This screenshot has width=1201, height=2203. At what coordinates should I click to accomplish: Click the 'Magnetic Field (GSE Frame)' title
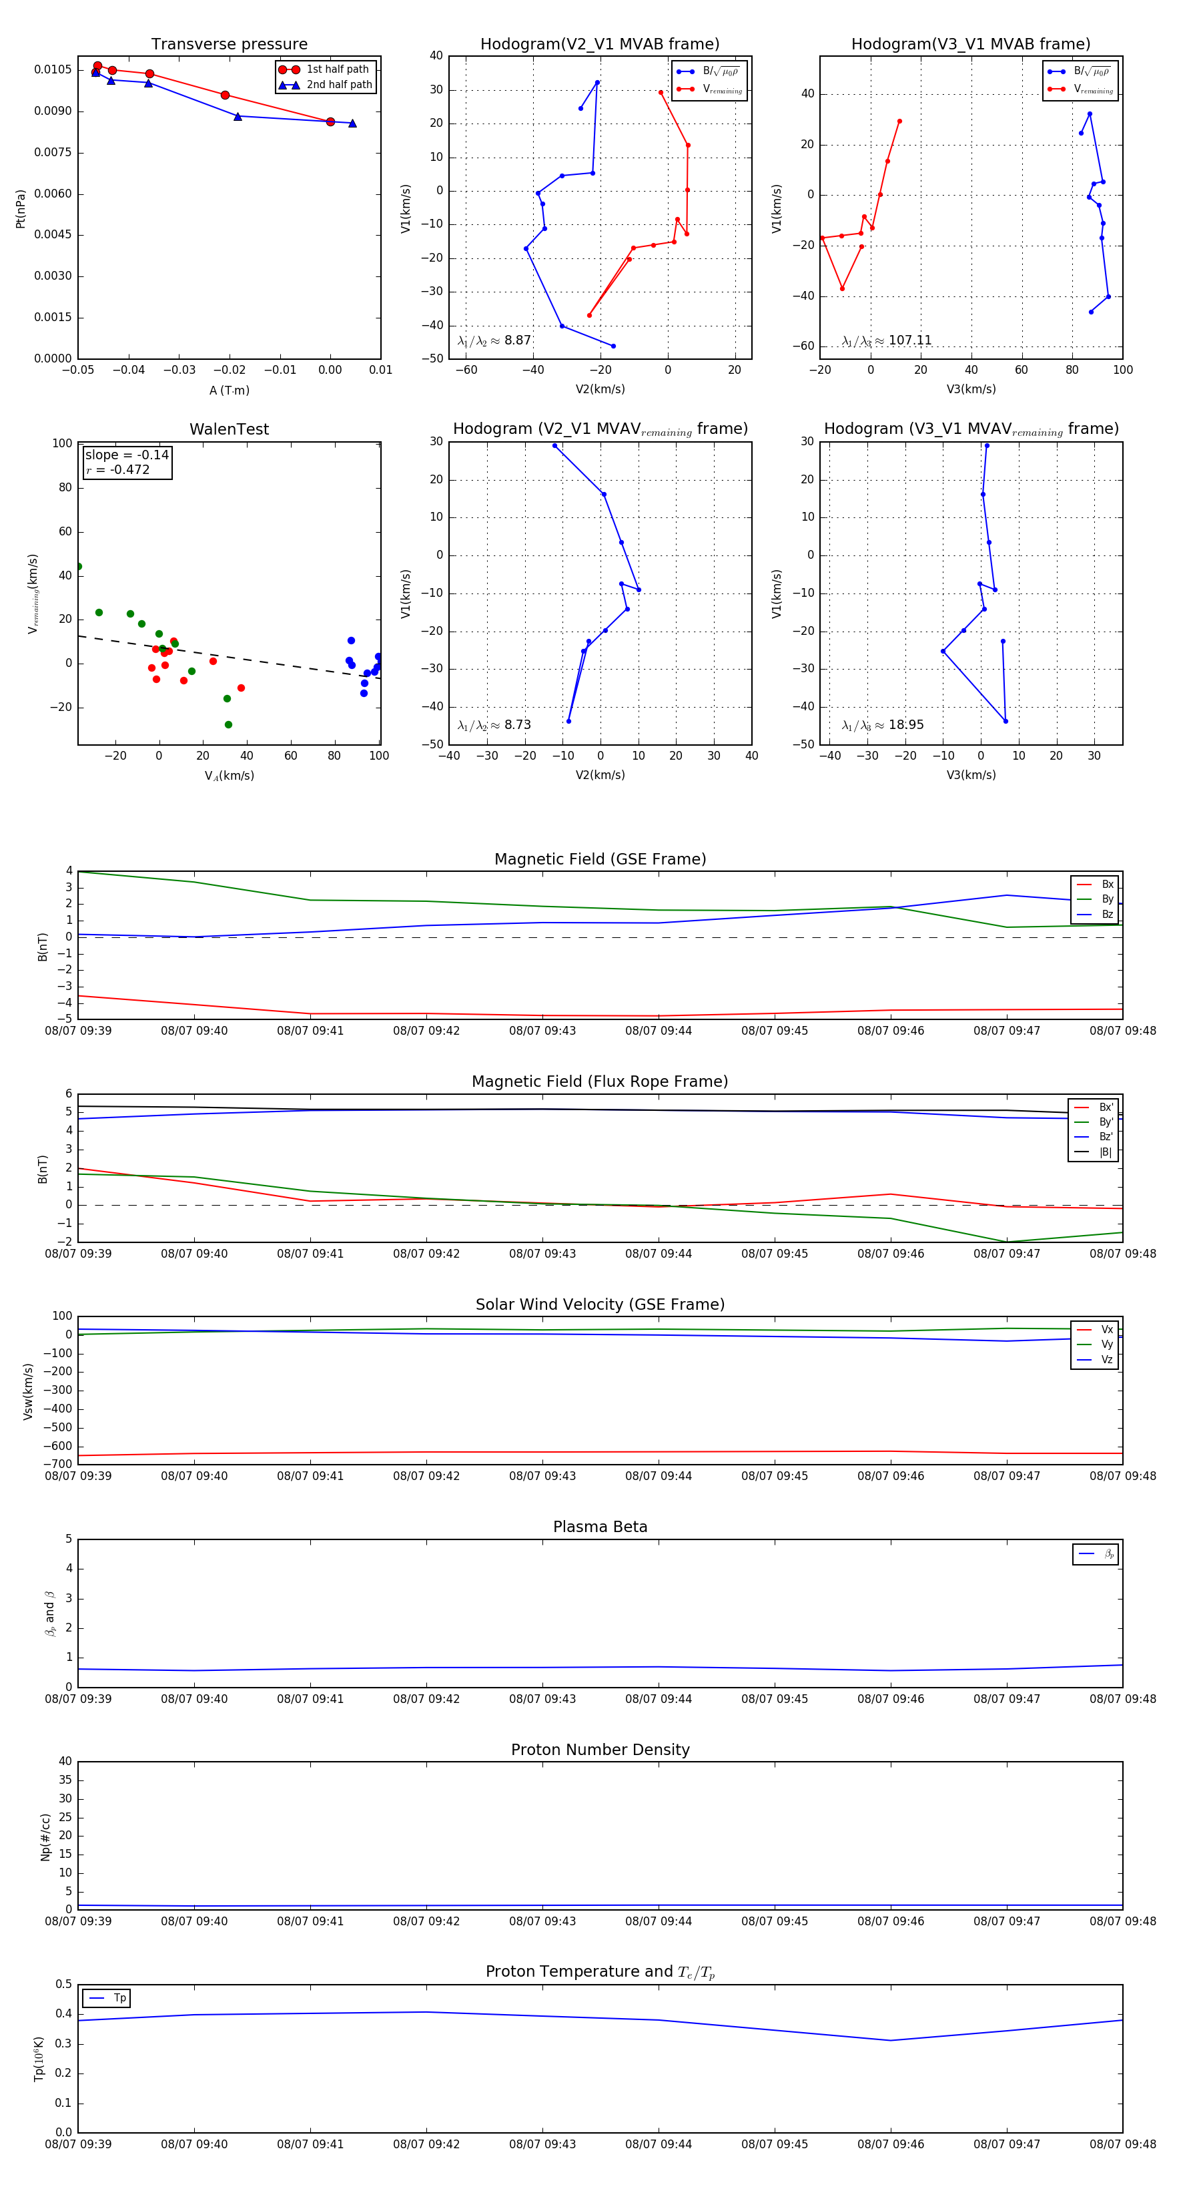[600, 859]
